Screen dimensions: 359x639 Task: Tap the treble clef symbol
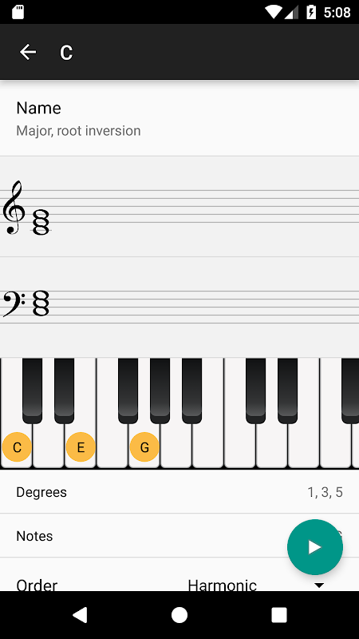pos(14,208)
